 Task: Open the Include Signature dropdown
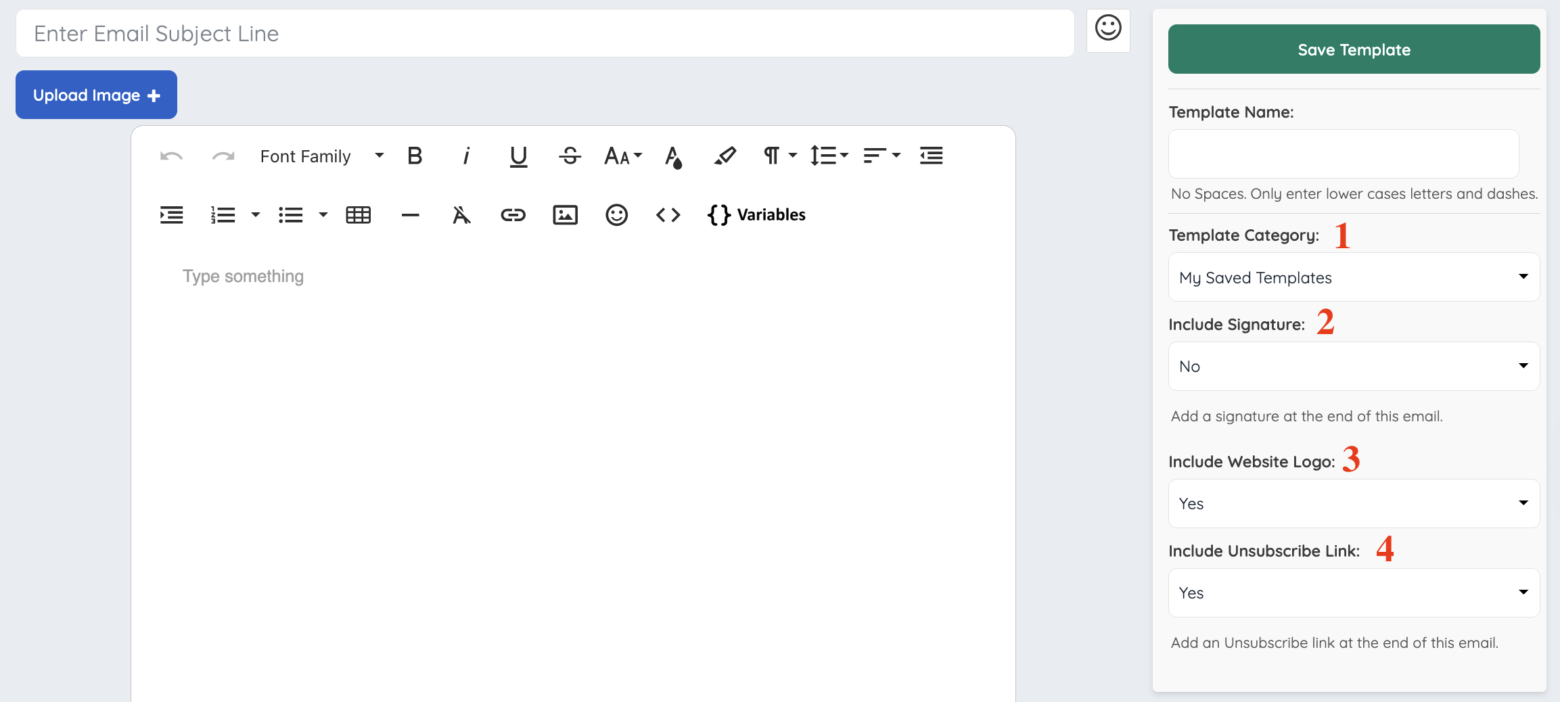[x=1354, y=366]
